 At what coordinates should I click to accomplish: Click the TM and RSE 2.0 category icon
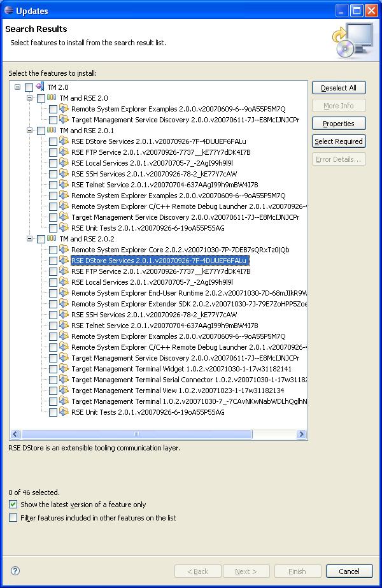[x=52, y=98]
